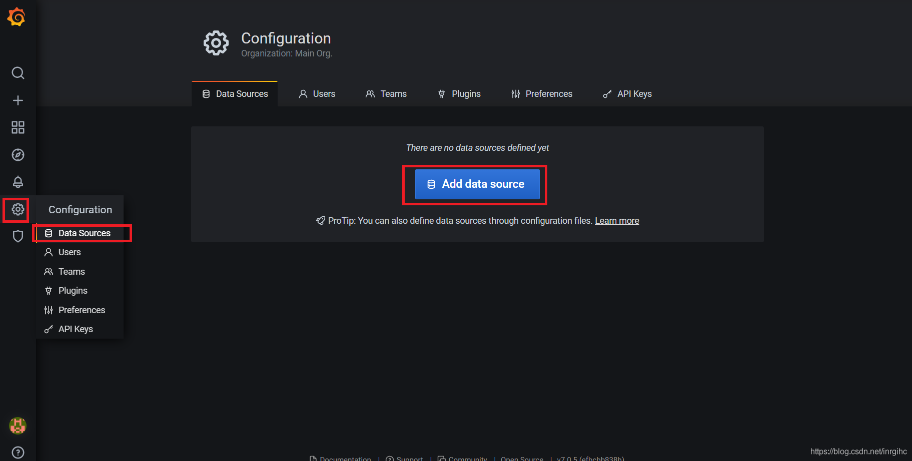Select the API Keys tab
Image resolution: width=912 pixels, height=461 pixels.
tap(627, 94)
